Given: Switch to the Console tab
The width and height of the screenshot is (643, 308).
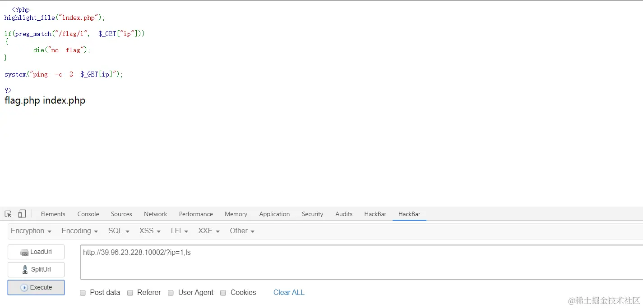Looking at the screenshot, I should (88, 214).
